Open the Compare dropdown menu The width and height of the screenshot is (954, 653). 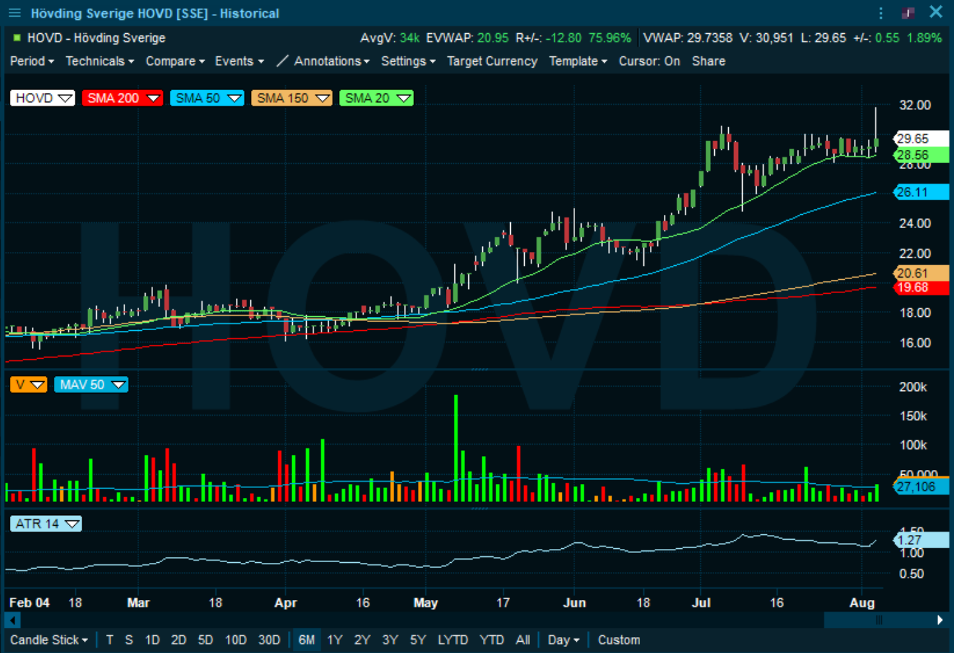click(x=175, y=61)
